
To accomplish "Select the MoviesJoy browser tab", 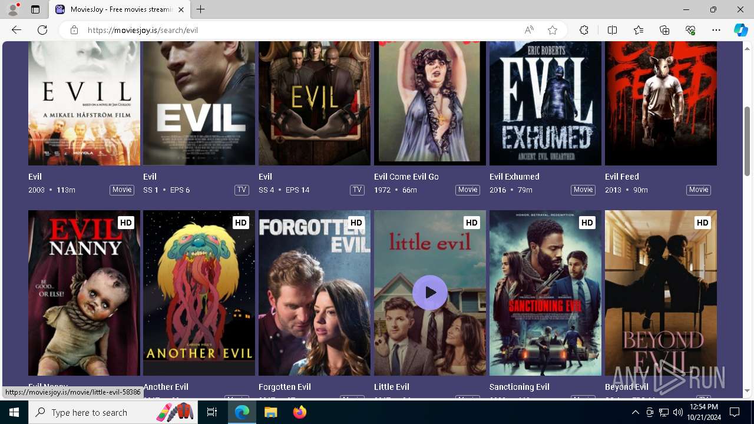I will tap(120, 9).
